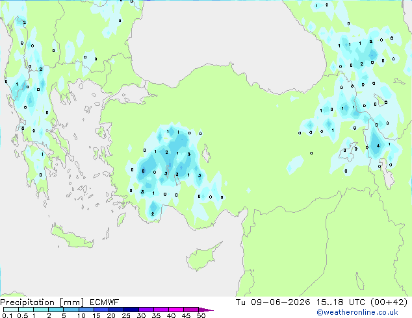Click the 20–25 mm legend swatch
412x318 pixels.
(x=116, y=310)
